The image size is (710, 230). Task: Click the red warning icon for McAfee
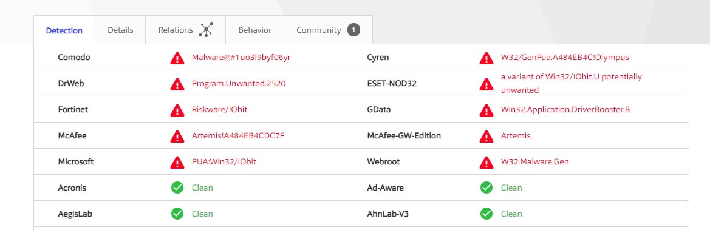(x=177, y=136)
